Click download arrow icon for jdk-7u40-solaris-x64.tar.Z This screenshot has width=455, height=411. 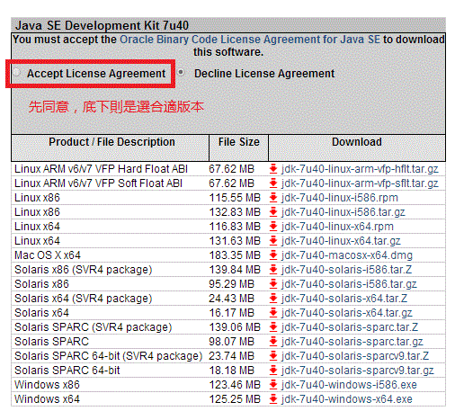(273, 299)
